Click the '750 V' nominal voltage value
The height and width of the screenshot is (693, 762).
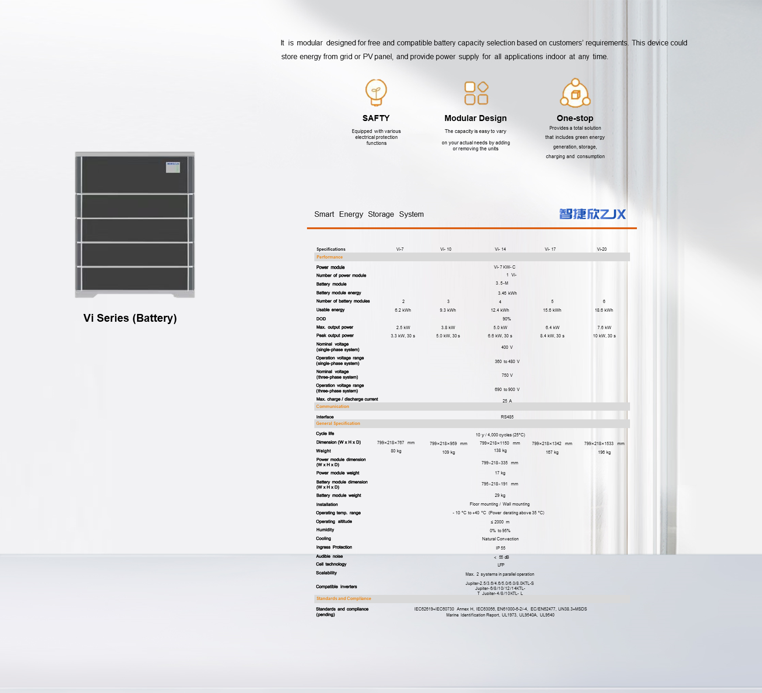507,375
